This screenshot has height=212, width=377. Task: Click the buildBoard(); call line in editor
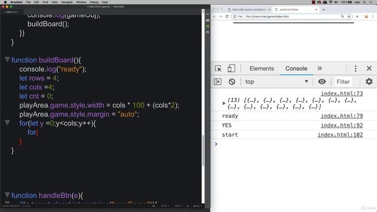tap(48, 24)
